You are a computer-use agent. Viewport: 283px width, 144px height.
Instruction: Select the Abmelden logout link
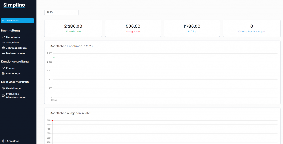[x=13, y=141]
